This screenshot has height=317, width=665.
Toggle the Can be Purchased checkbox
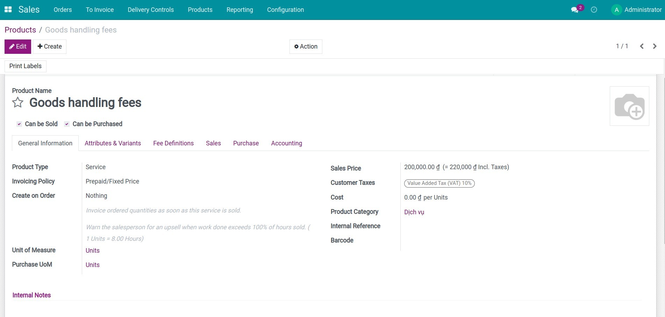pyautogui.click(x=66, y=124)
